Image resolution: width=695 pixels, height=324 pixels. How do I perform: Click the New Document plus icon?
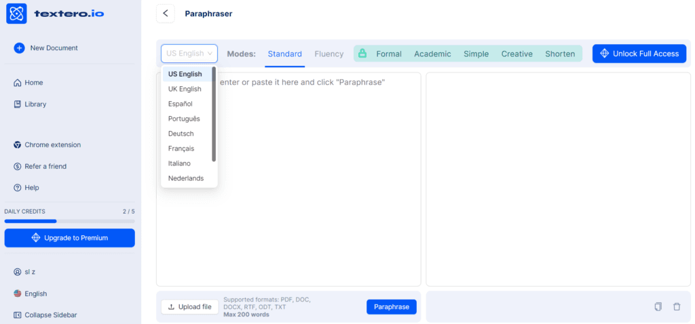(x=19, y=48)
